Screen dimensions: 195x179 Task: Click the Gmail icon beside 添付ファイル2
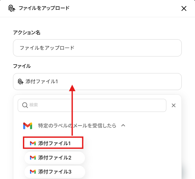click(x=33, y=158)
